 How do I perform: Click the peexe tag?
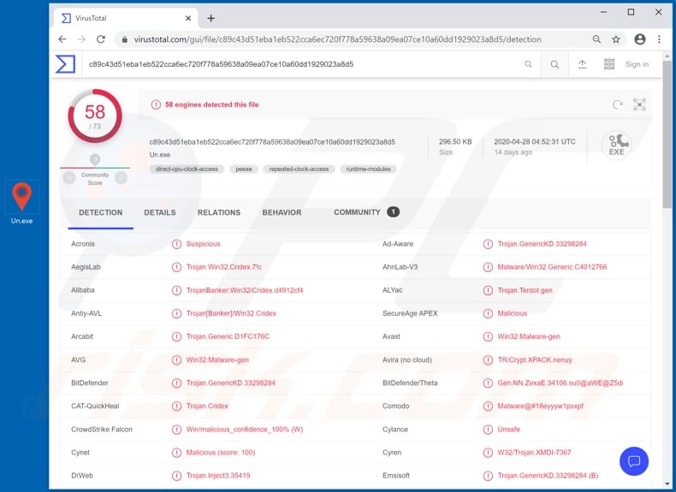point(244,169)
